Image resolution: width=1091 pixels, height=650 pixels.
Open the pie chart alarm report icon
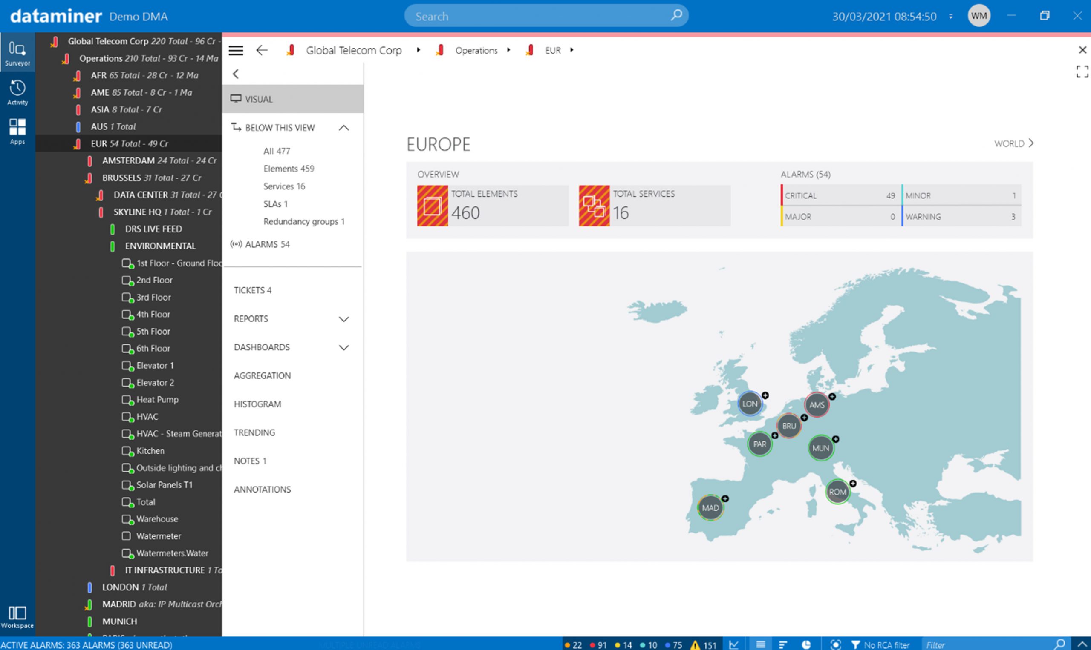(806, 644)
